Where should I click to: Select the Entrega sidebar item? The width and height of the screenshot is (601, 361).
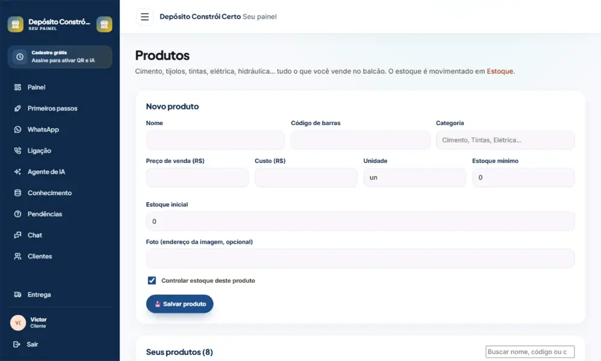click(x=59, y=295)
